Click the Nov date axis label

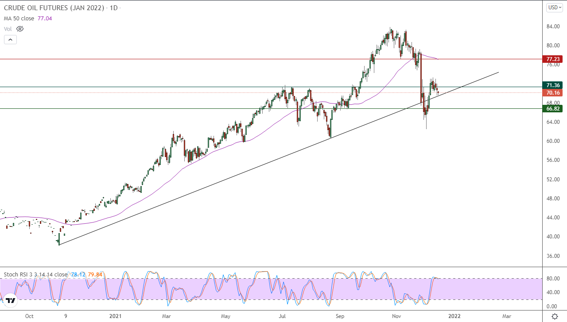pyautogui.click(x=396, y=316)
